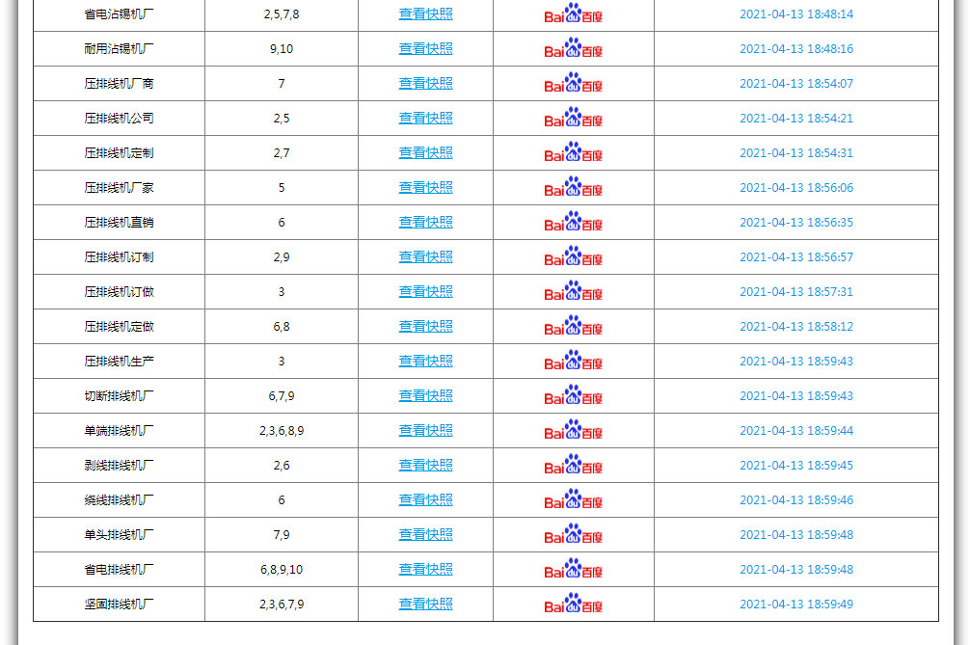The width and height of the screenshot is (970, 645).
Task: Click the Baidu logo in the 坚固排线机厂 row
Action: 573,603
